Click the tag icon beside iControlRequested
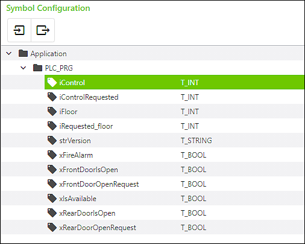305x244 pixels. click(52, 97)
